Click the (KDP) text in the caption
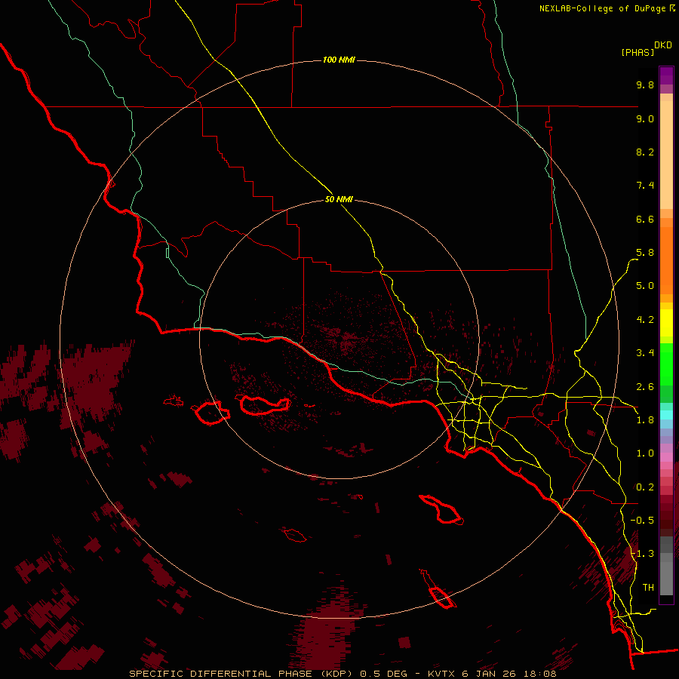679x679 pixels. coord(336,674)
